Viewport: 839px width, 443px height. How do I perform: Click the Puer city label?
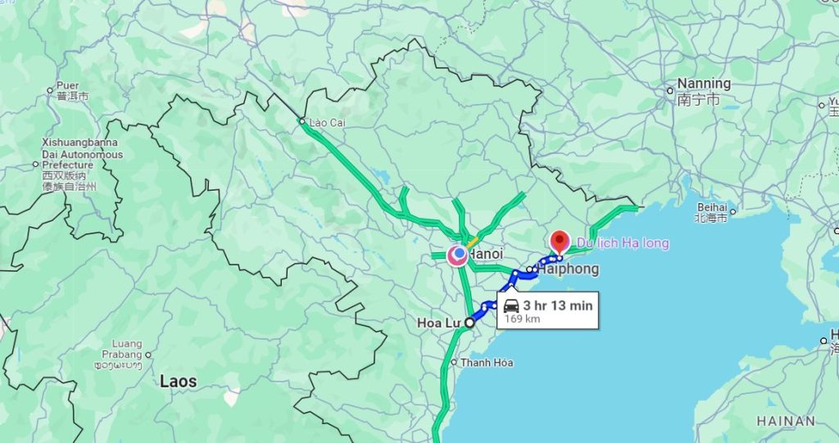[x=67, y=85]
